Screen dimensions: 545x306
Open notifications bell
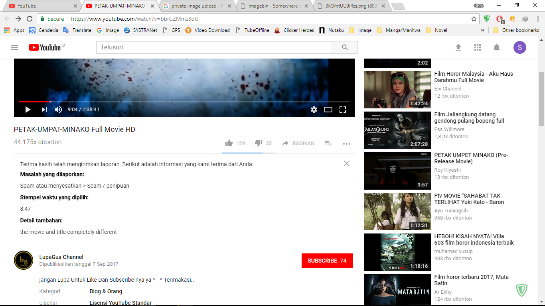(497, 47)
